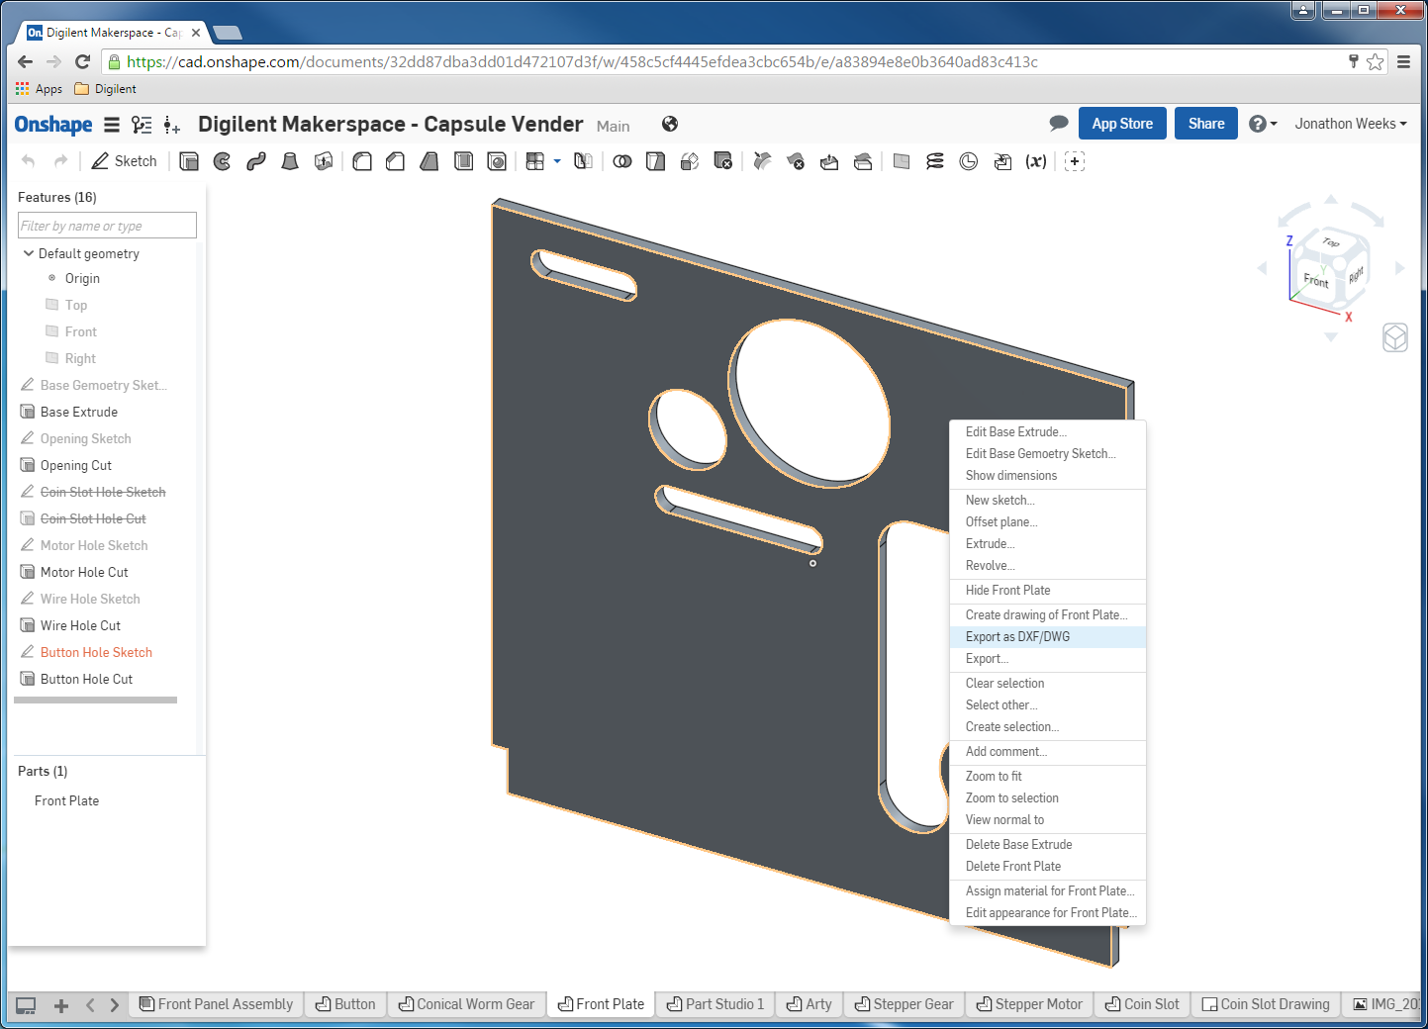The height and width of the screenshot is (1029, 1428).
Task: Open the Coin Slot Drawing tab
Action: pyautogui.click(x=1266, y=1004)
